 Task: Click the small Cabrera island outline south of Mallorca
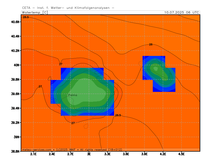click(x=86, y=126)
